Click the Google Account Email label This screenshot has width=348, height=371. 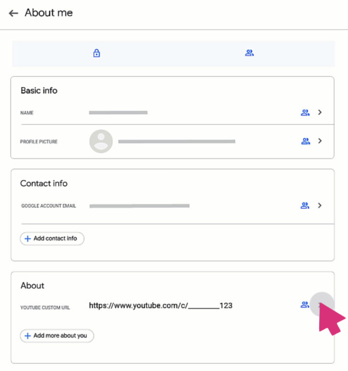(49, 206)
